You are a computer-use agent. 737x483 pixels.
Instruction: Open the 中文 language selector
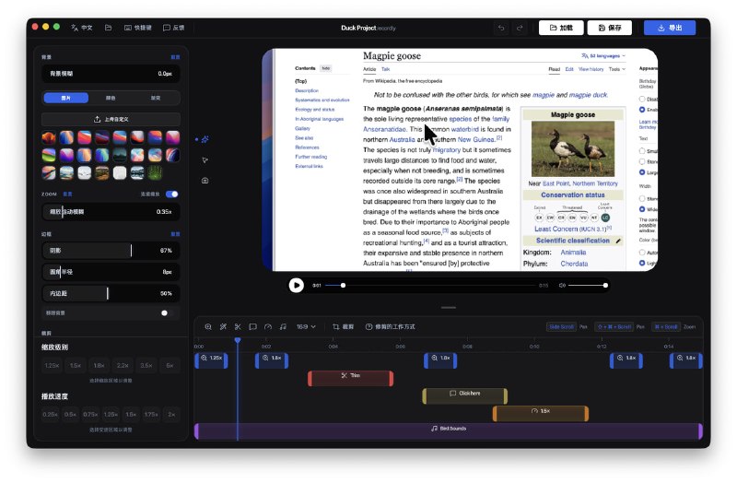tap(82, 28)
